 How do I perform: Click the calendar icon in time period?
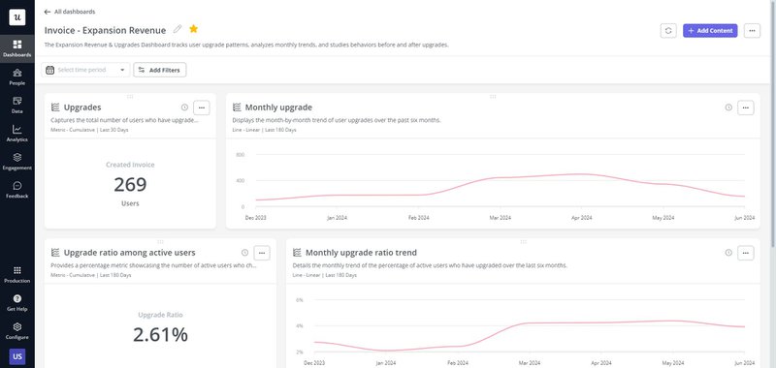(49, 70)
